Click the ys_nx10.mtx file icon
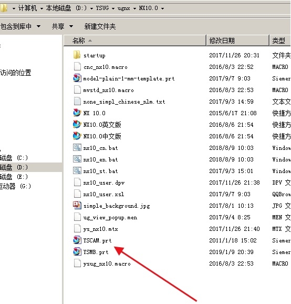Image resolution: width=291 pixels, height=304 pixels. [77, 229]
